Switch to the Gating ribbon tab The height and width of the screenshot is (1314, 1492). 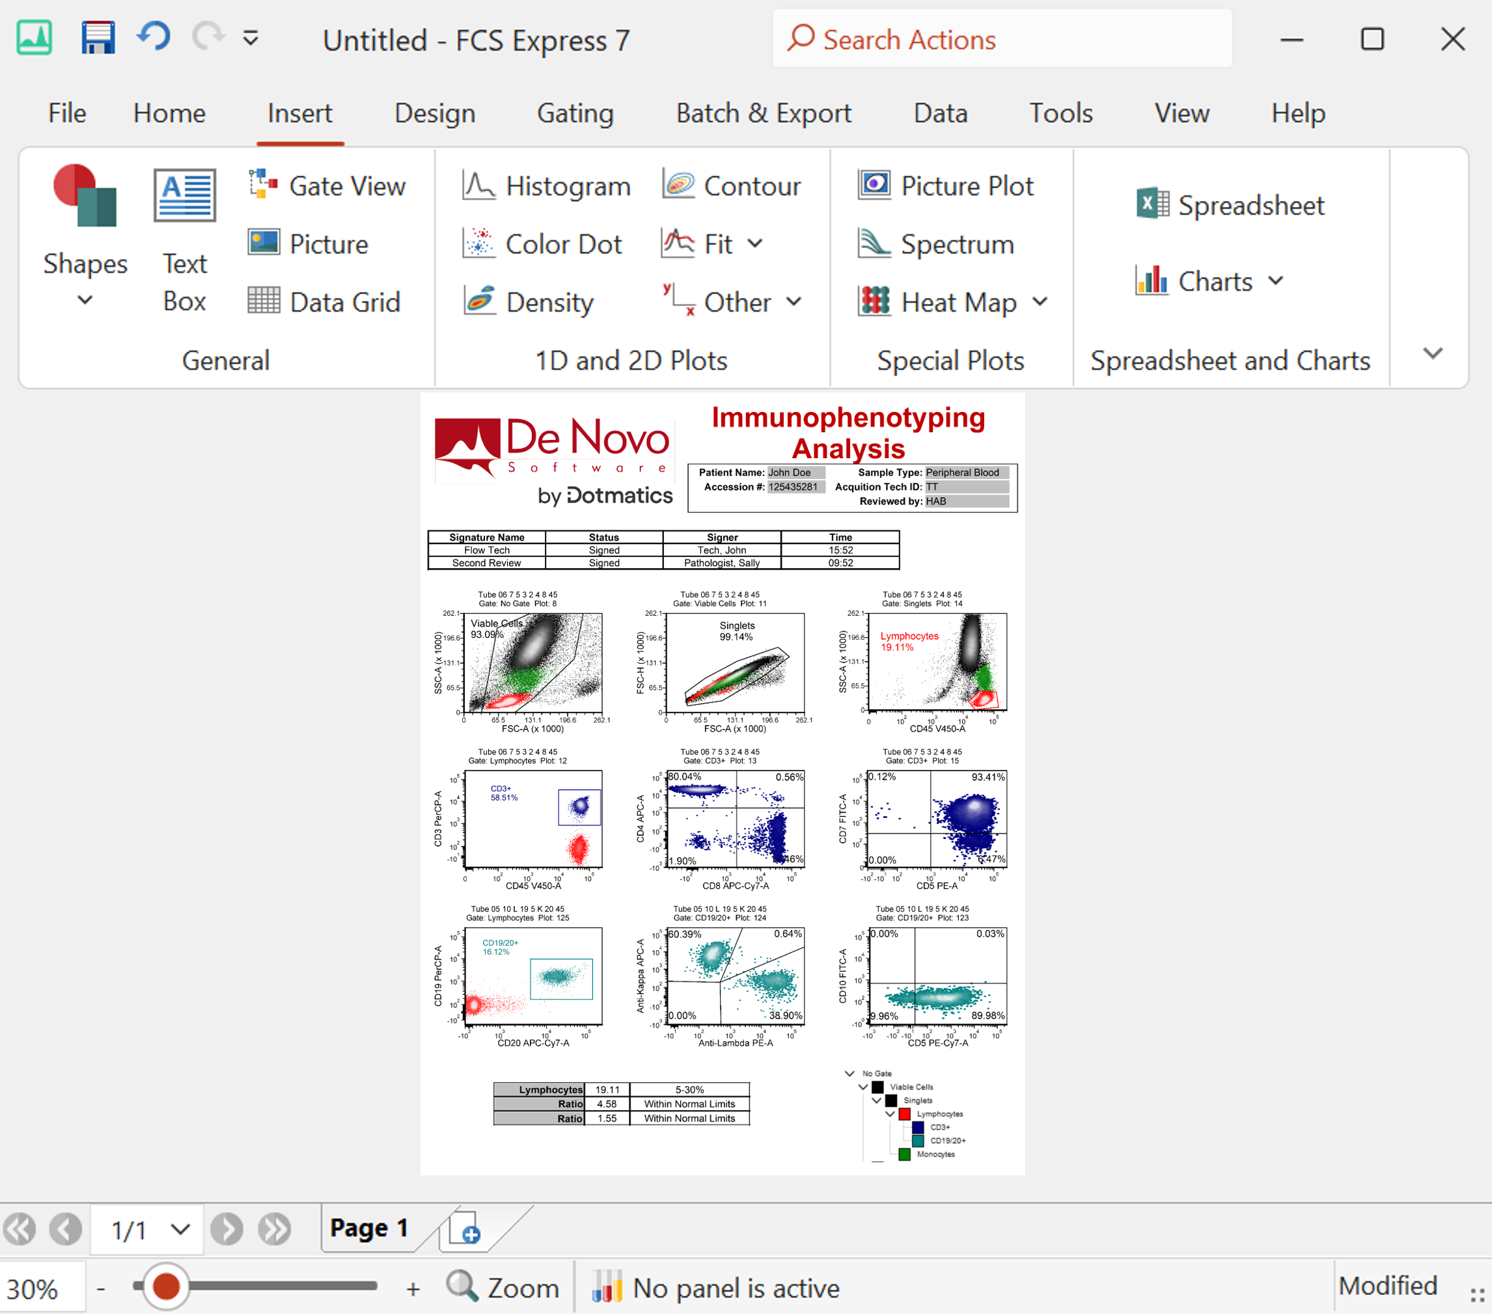pos(575,113)
